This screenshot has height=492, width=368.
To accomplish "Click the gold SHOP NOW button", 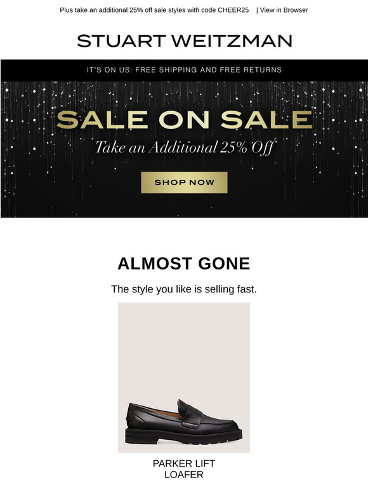I will [x=184, y=182].
